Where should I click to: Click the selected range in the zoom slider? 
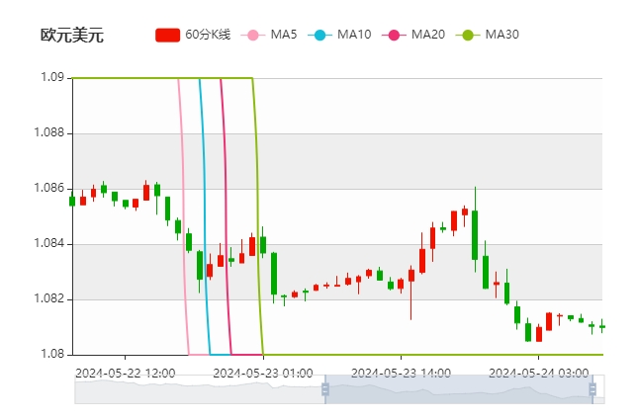point(459,389)
